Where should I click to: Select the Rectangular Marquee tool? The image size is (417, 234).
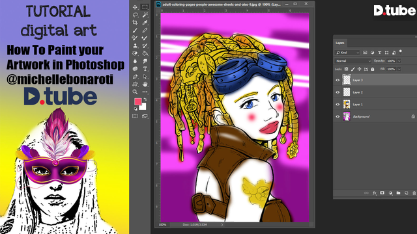(145, 7)
